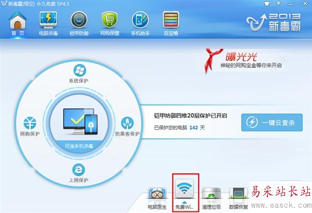This screenshot has width=312, height=213.
Task: Open the 首页 home tab
Action: pyautogui.click(x=18, y=24)
